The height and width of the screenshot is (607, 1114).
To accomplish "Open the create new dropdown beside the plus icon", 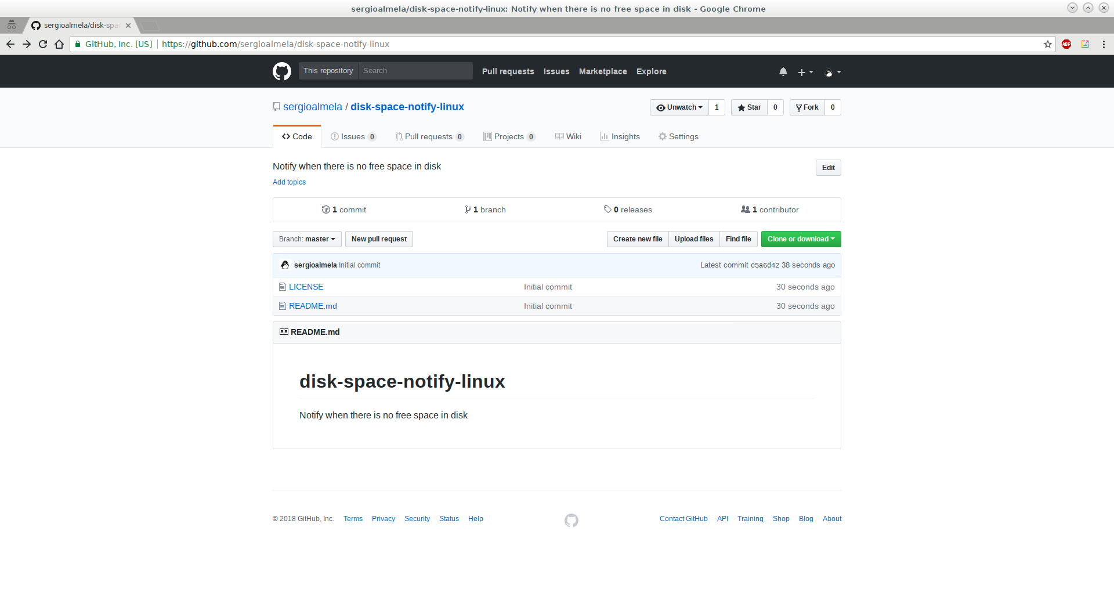I will (x=805, y=72).
